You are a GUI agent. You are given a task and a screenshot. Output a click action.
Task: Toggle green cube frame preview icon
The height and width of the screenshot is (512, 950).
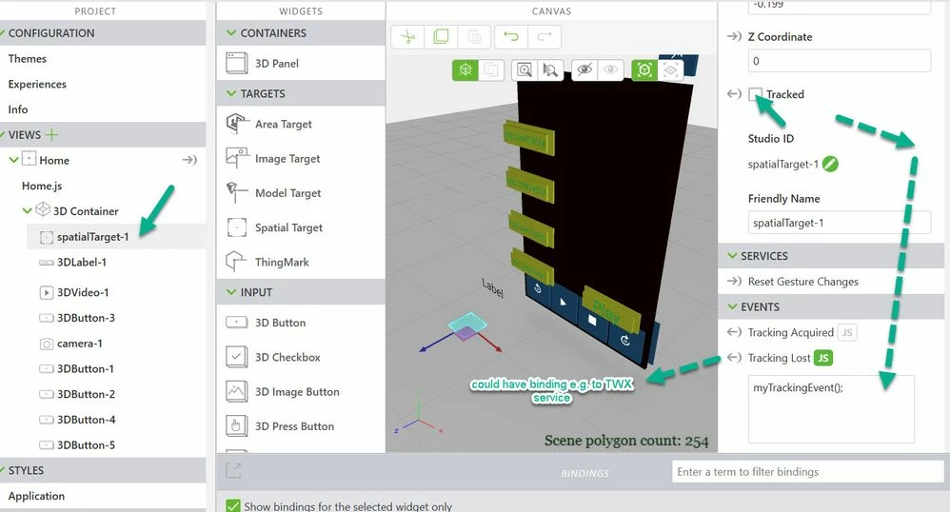point(644,70)
